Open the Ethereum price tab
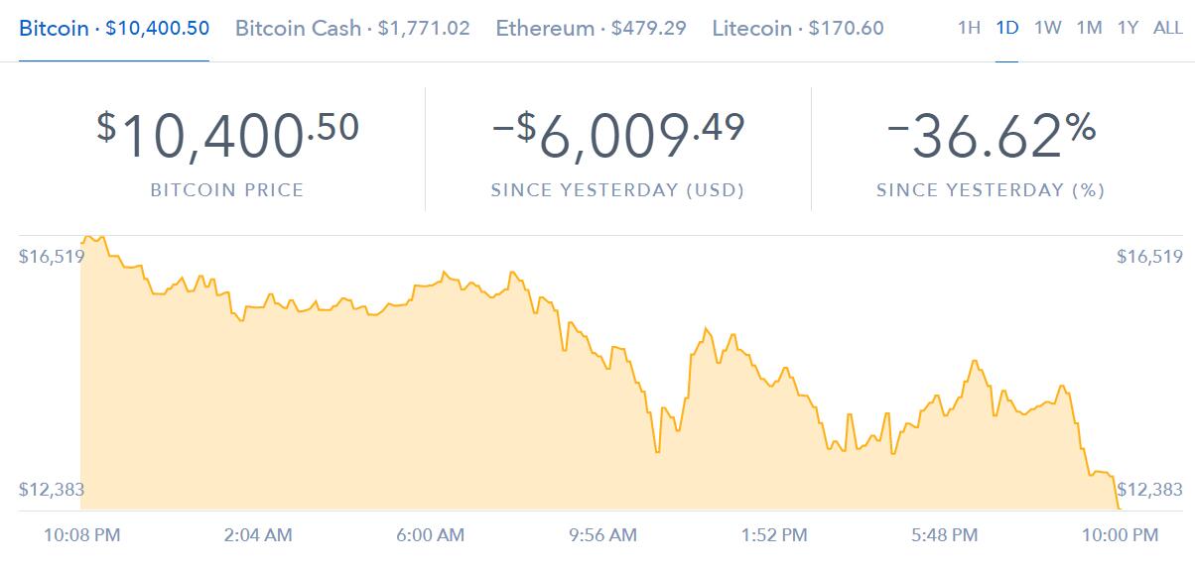 tap(591, 28)
